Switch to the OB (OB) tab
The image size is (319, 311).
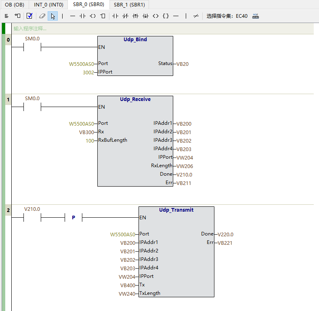(15, 5)
